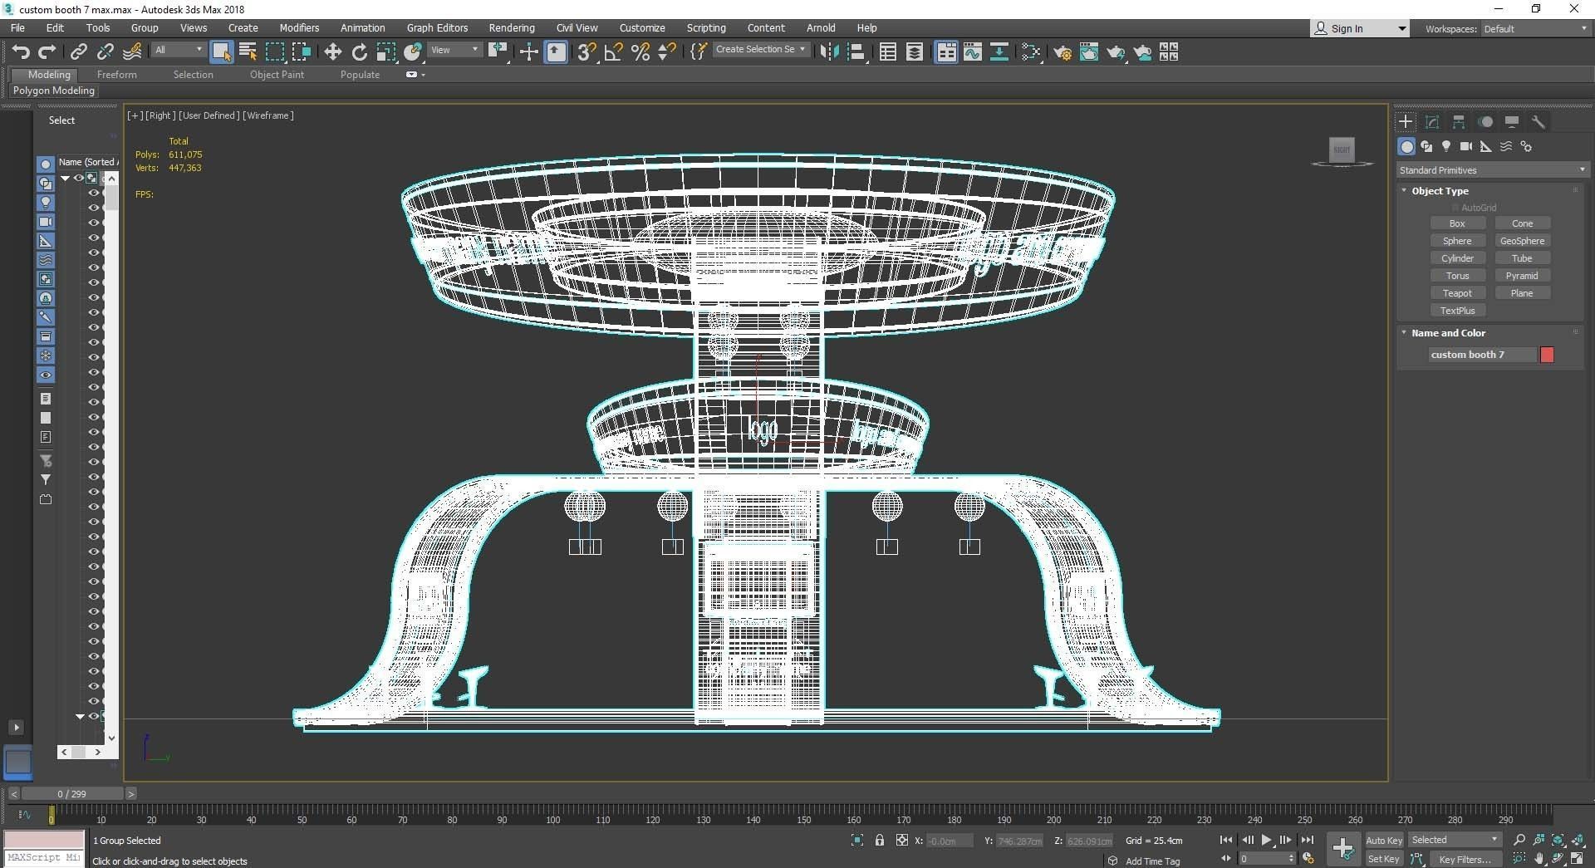Toggle the Ribbon display button
Viewport: 1595px width, 868px height.
pos(945,52)
